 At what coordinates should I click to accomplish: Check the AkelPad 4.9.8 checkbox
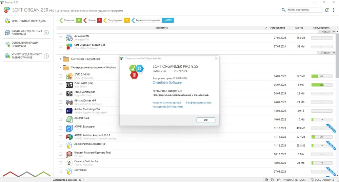(x=60, y=119)
